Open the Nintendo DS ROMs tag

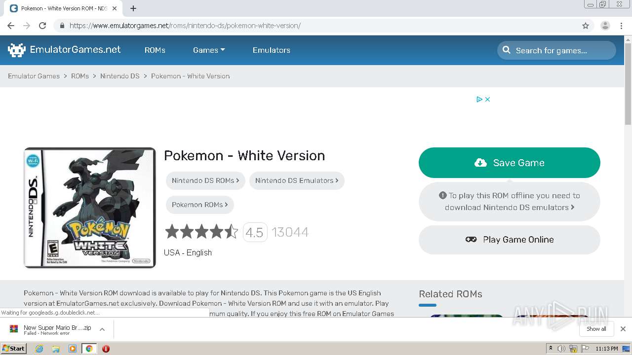click(205, 180)
